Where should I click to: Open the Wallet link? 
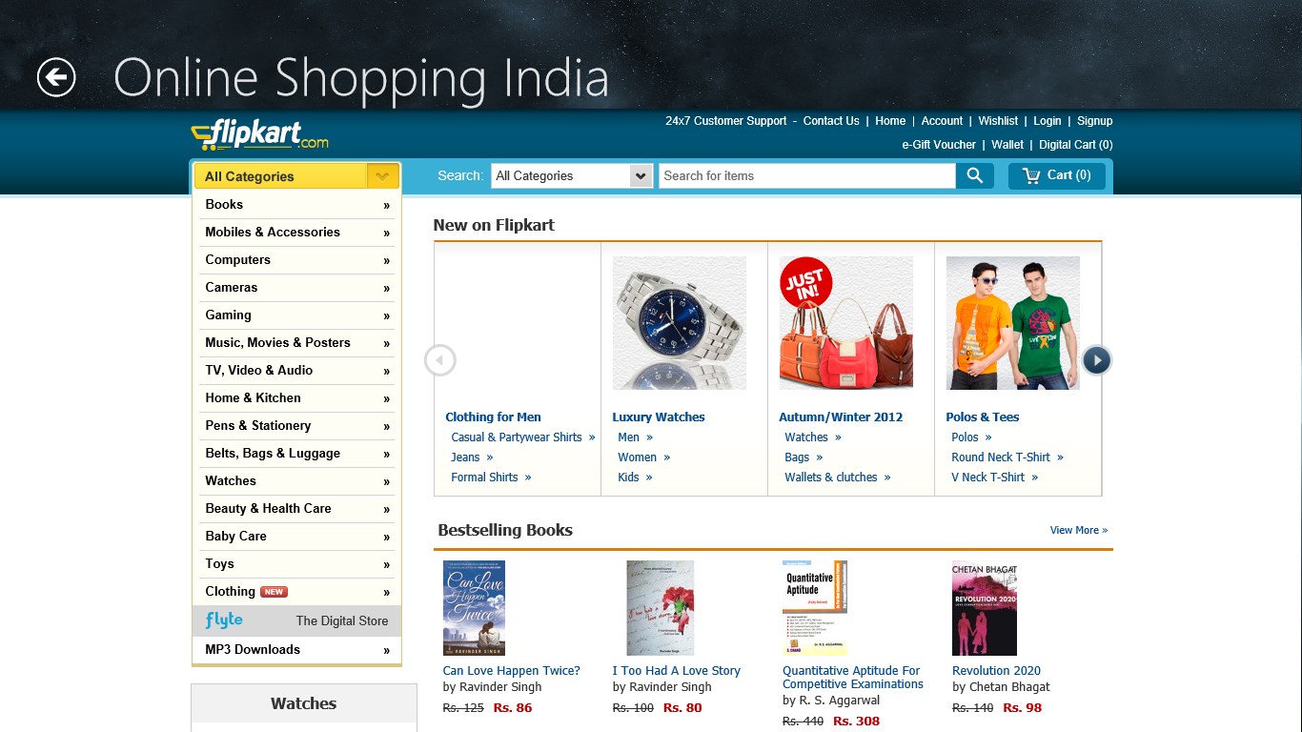pos(1007,145)
